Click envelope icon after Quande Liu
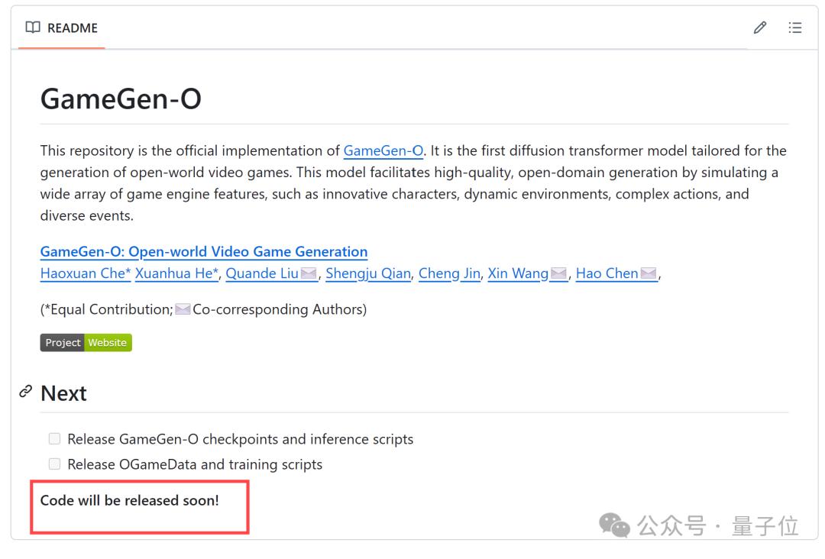This screenshot has height=559, width=825. pyautogui.click(x=309, y=273)
